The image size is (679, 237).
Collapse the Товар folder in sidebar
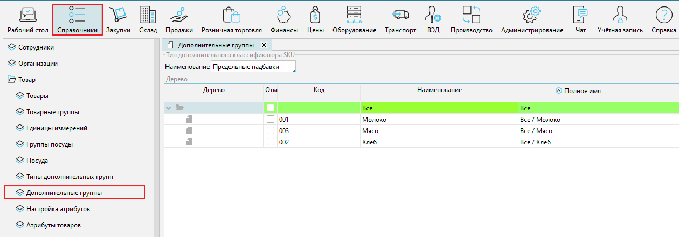pyautogui.click(x=12, y=80)
